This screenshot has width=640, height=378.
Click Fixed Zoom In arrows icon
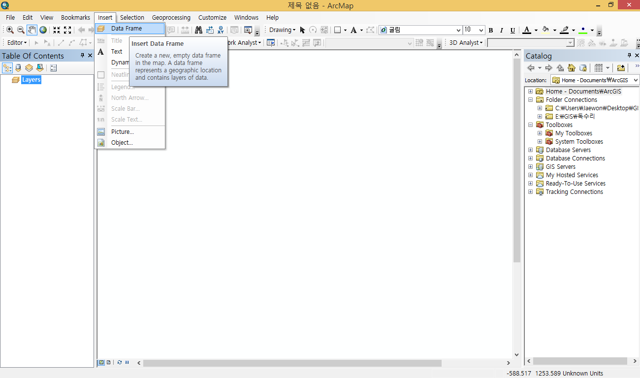(57, 30)
